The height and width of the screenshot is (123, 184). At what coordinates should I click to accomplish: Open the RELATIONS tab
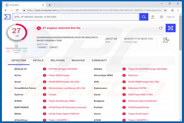(x=57, y=61)
